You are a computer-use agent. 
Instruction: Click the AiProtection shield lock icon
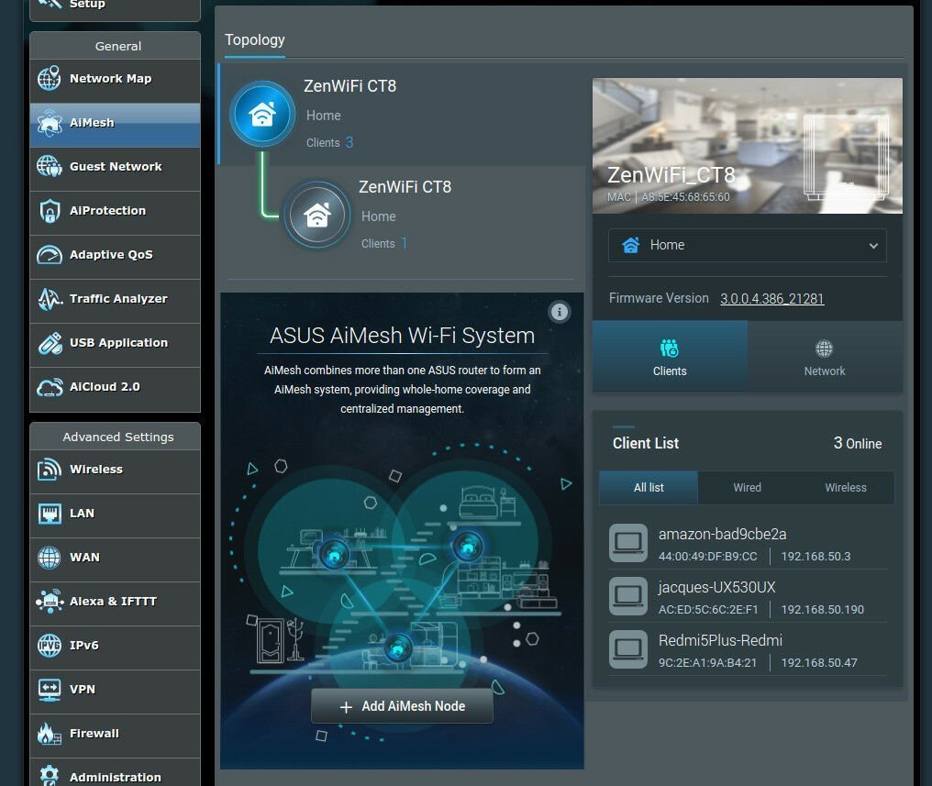point(50,211)
